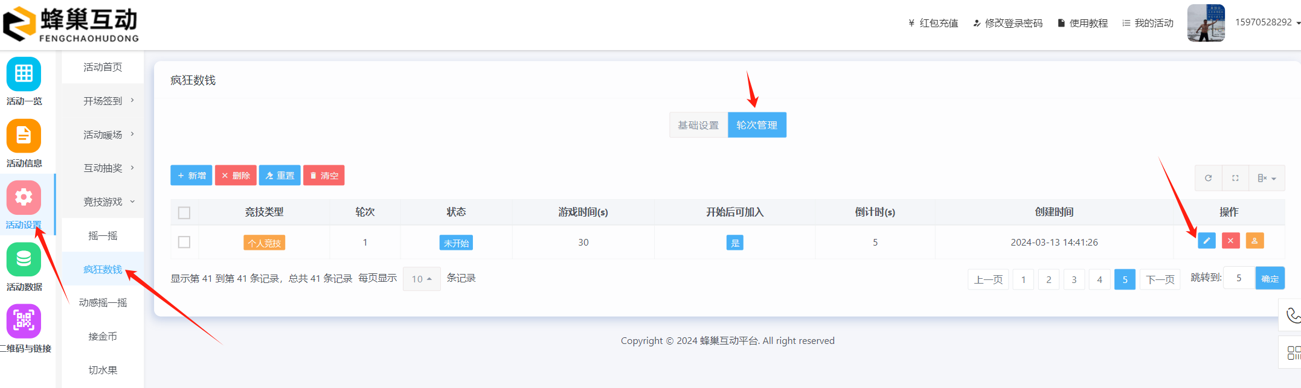This screenshot has width=1301, height=388.
Task: Click the active page 5 button
Action: point(1125,279)
